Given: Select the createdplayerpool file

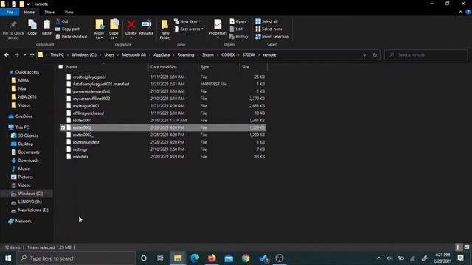Looking at the screenshot, I should pyautogui.click(x=89, y=77).
